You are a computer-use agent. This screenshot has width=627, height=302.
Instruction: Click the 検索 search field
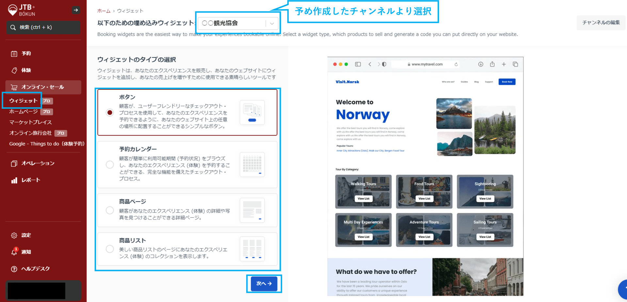(43, 27)
